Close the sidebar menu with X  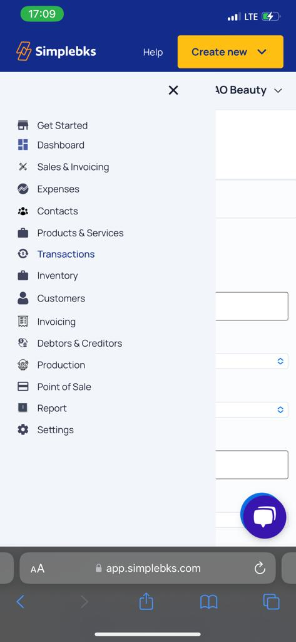(x=173, y=90)
